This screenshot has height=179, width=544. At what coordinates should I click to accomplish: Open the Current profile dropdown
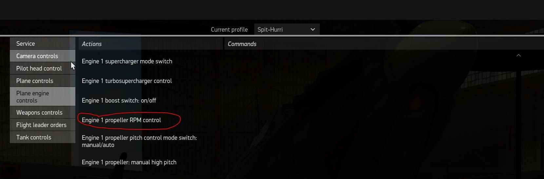coord(287,29)
